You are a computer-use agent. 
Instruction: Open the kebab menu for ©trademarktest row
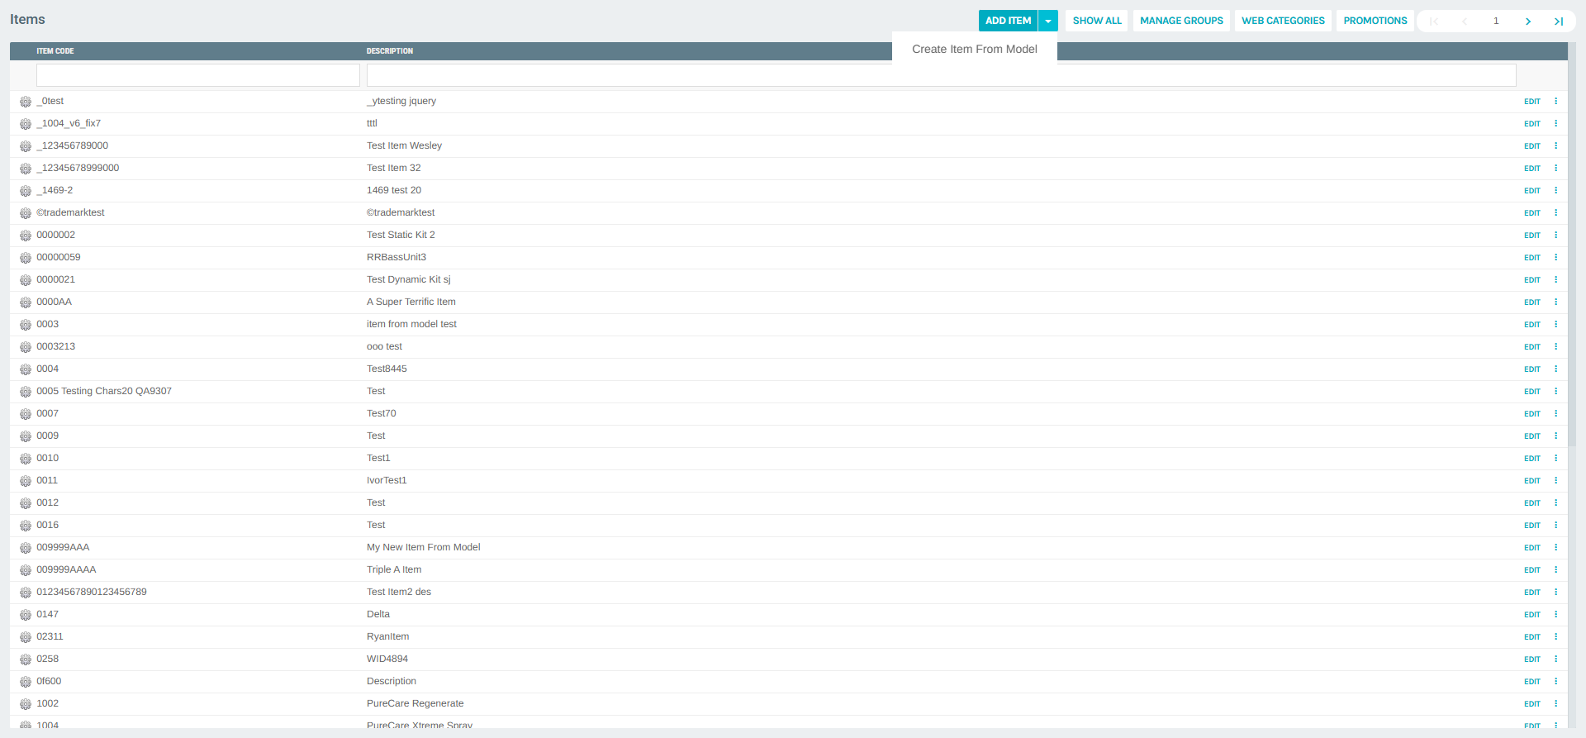[x=1555, y=213]
